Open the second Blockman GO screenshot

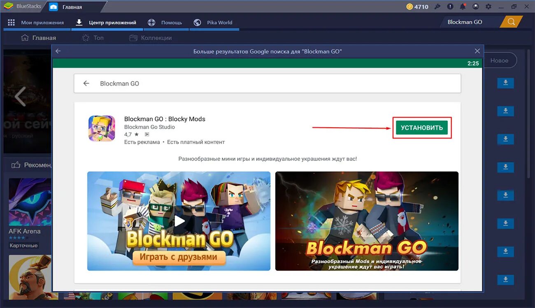tap(367, 221)
